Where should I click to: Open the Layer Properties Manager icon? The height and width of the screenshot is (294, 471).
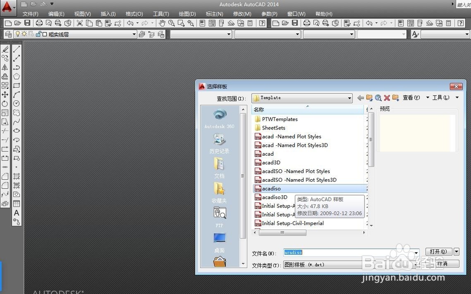(x=8, y=34)
